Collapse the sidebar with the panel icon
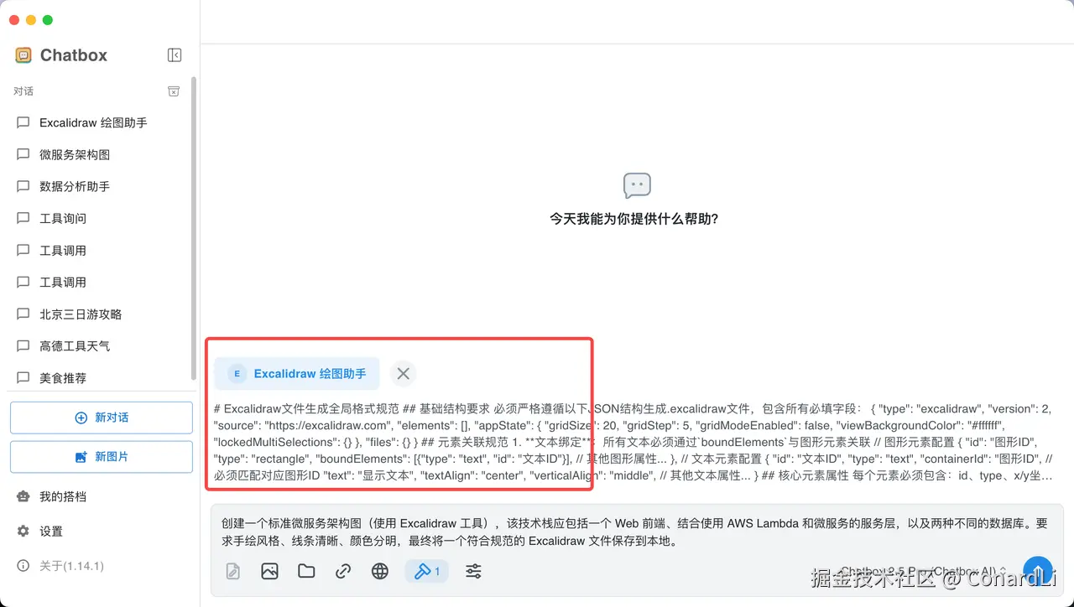1074x607 pixels. point(175,55)
